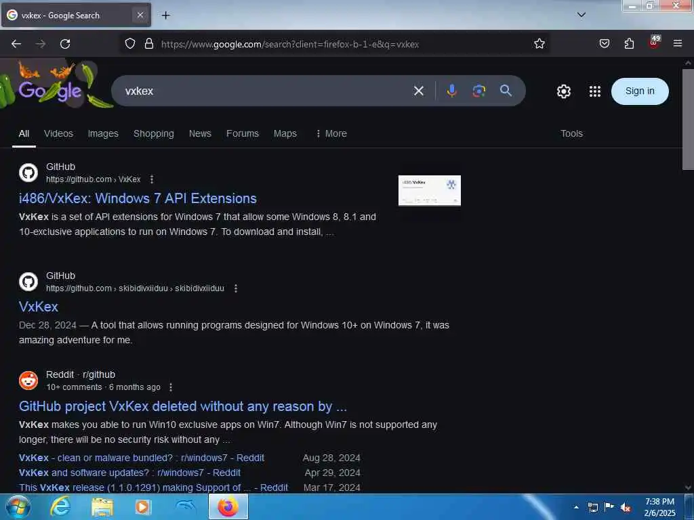
Task: Click GitHub favicon of first result
Action: pyautogui.click(x=28, y=173)
